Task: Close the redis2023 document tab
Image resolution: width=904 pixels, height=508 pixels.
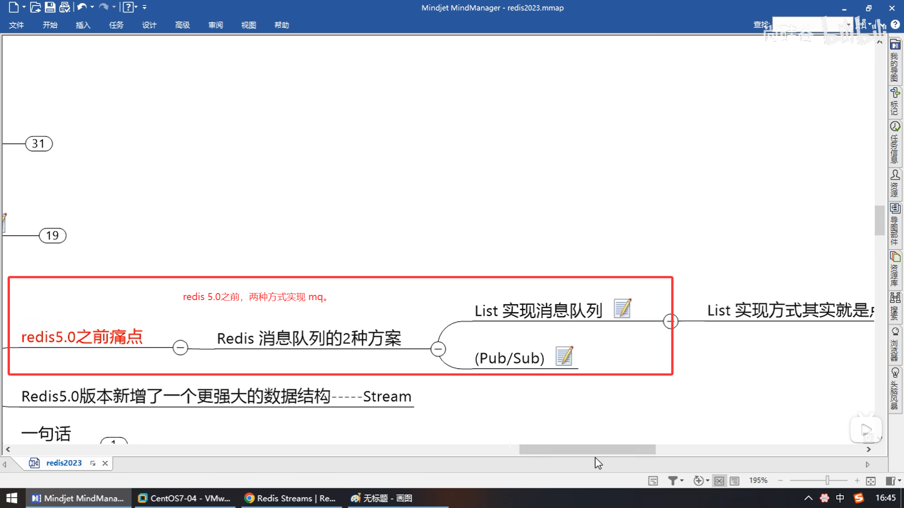Action: (105, 463)
